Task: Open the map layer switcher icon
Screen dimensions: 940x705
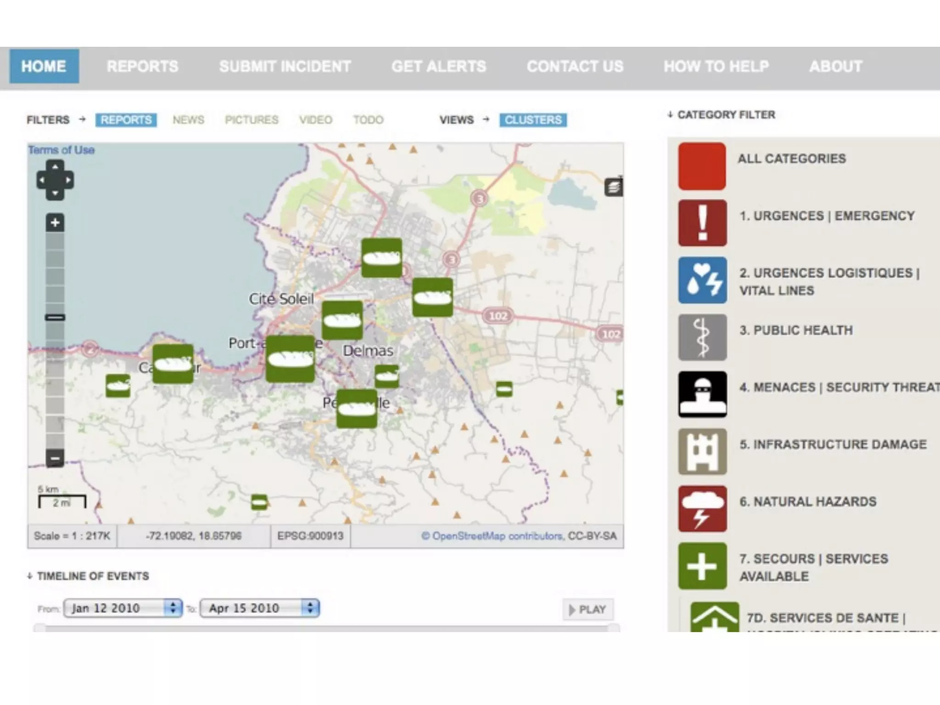Action: [614, 187]
